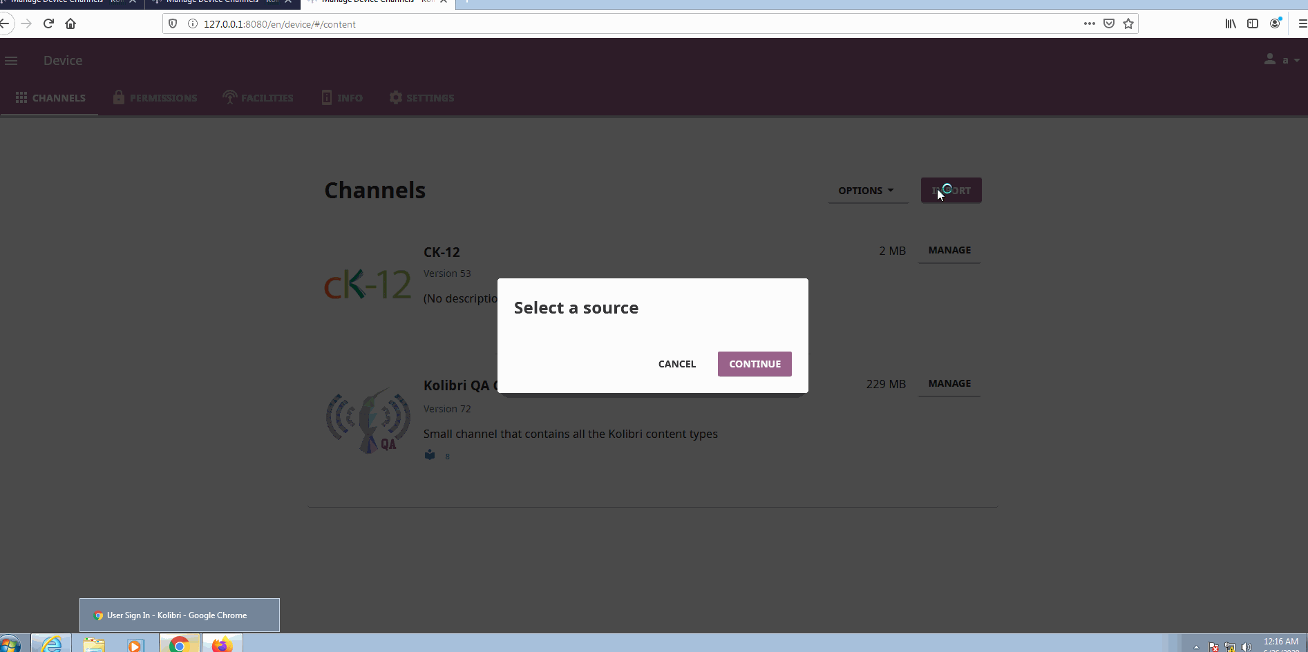Cancel the Select a source dialog

click(676, 364)
